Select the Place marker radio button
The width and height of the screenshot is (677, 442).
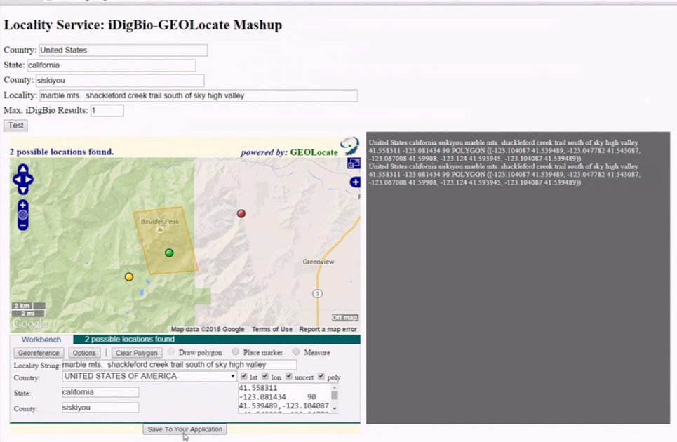point(235,351)
